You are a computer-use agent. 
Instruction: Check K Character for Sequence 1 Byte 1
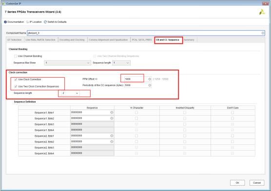136,112
